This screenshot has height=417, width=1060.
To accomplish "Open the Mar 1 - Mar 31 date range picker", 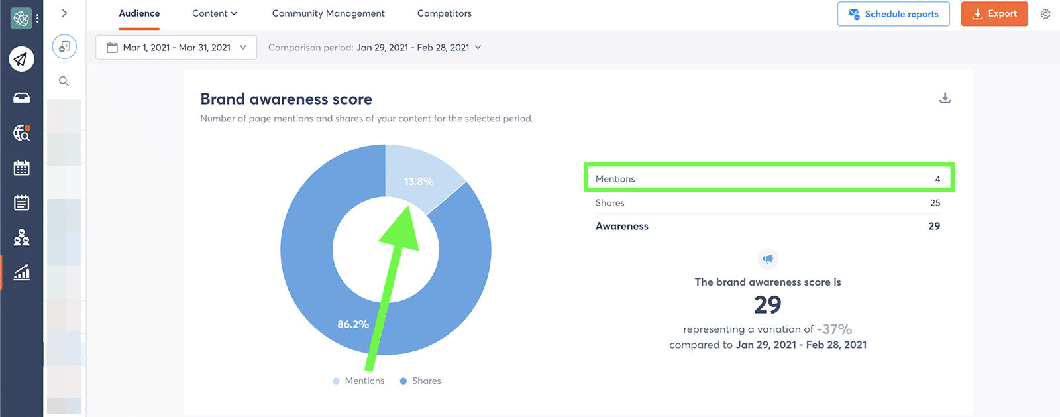I will click(176, 48).
